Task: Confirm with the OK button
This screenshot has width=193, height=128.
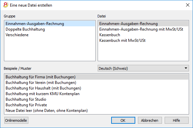Action: coord(123,120)
